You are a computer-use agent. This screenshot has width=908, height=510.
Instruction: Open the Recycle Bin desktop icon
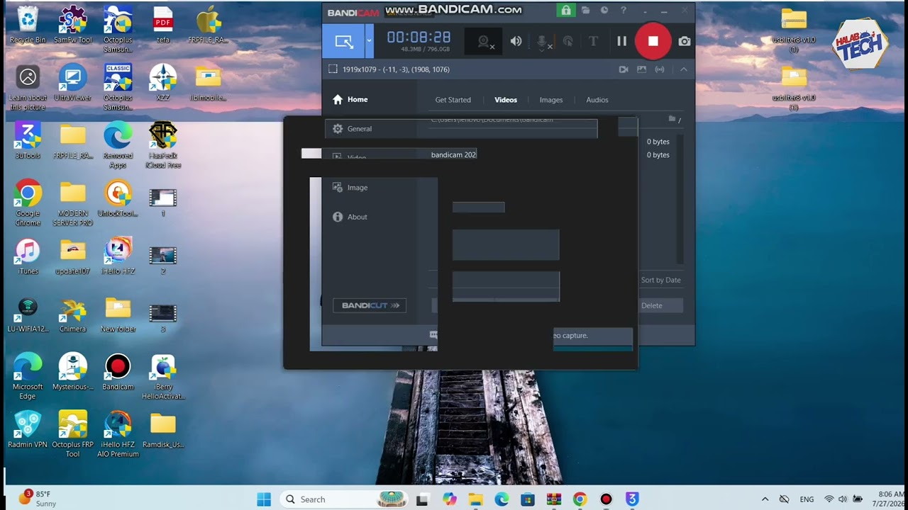pyautogui.click(x=28, y=25)
